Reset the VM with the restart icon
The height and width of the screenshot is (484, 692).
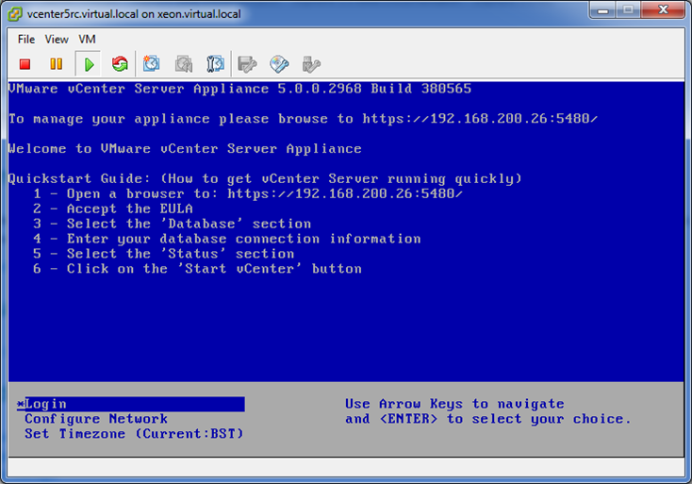tap(119, 64)
